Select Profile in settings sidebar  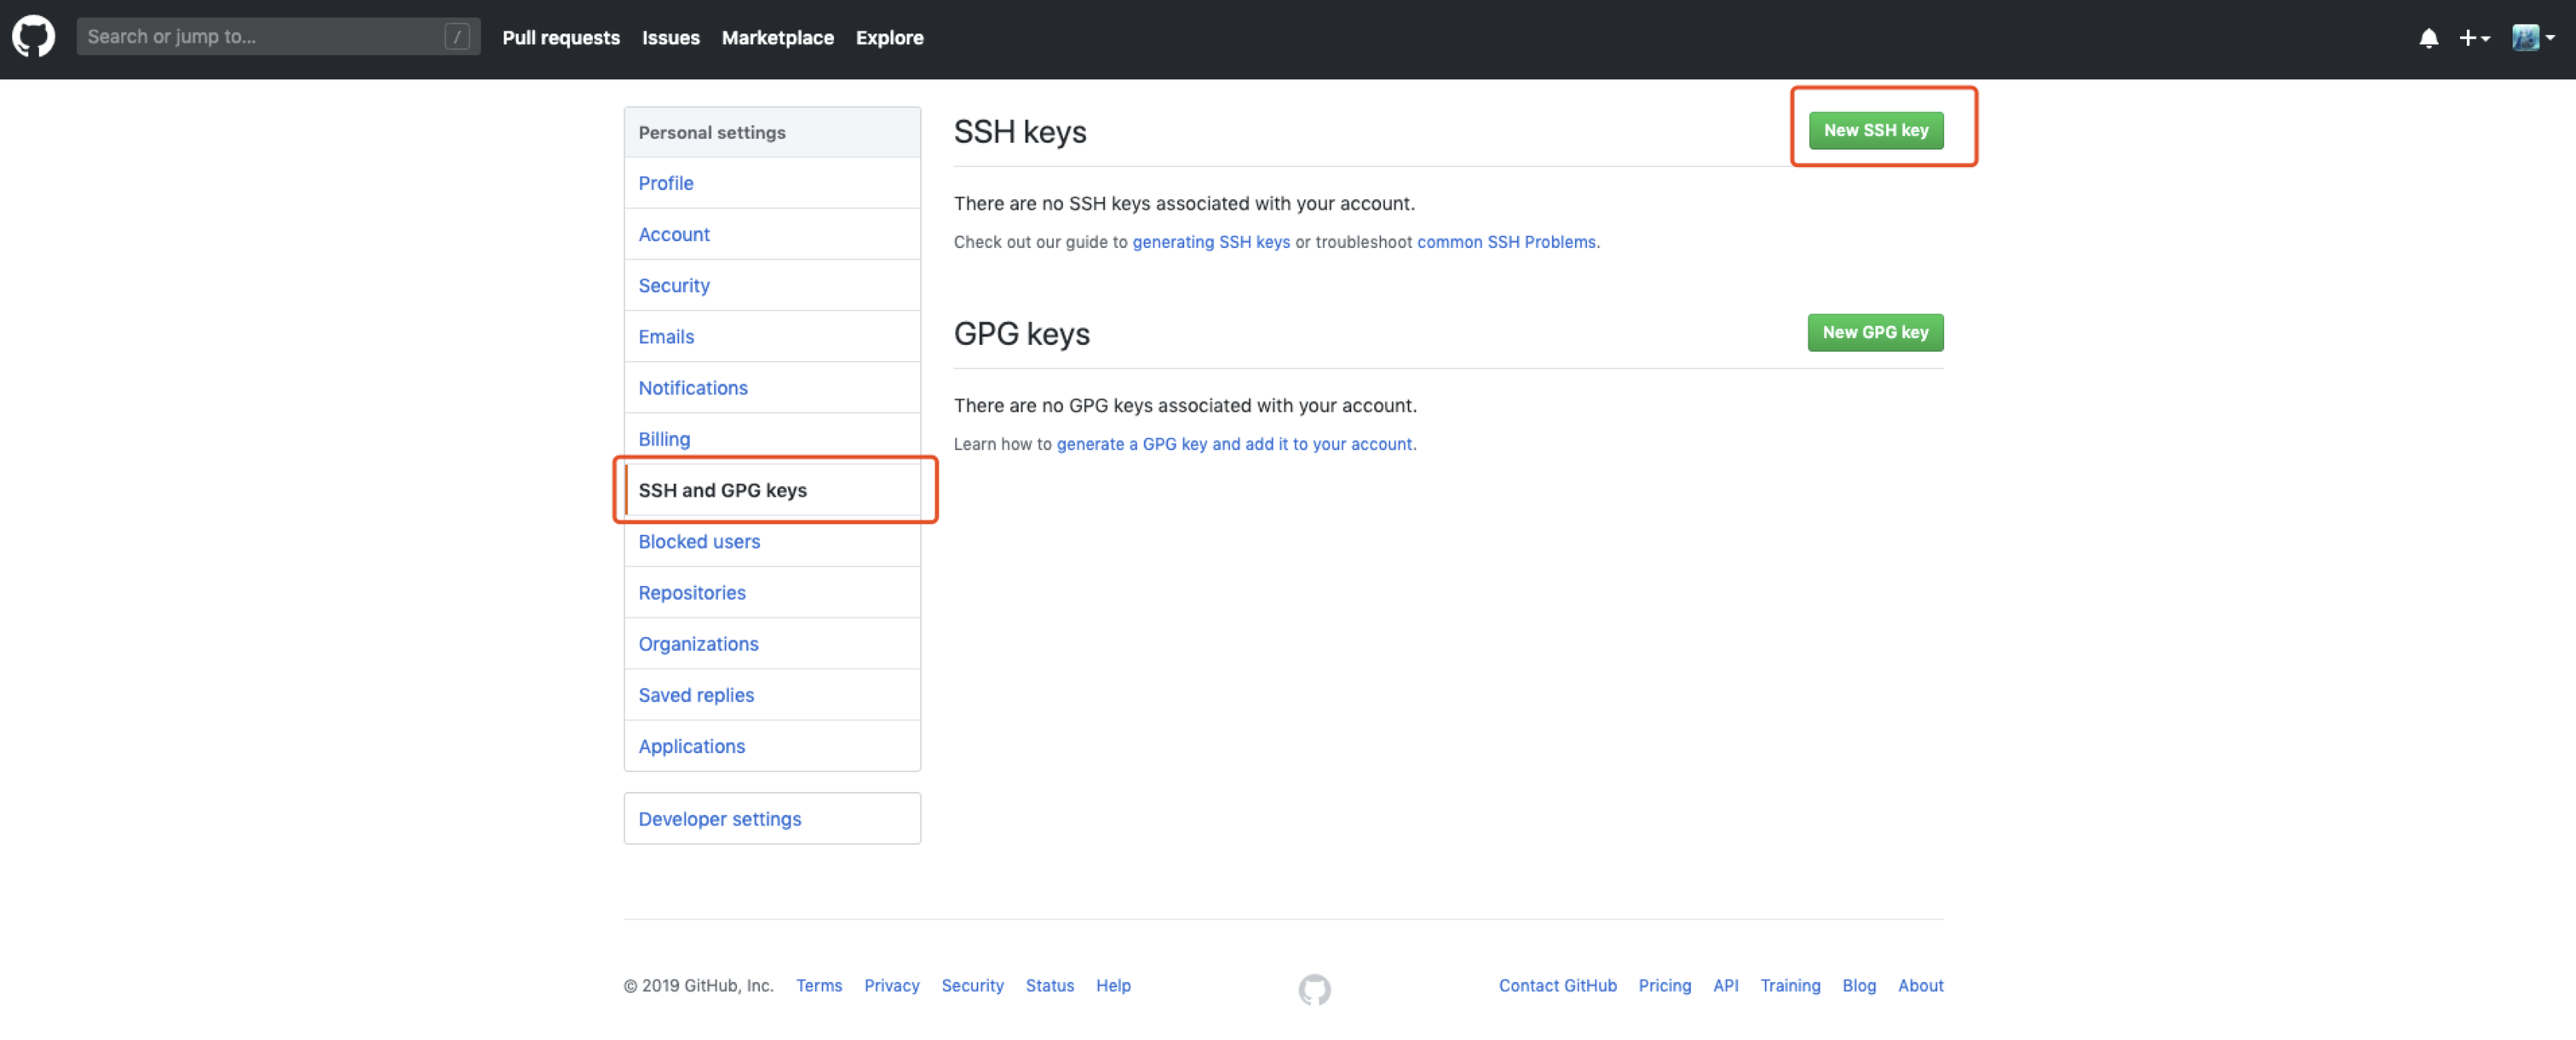(x=665, y=183)
